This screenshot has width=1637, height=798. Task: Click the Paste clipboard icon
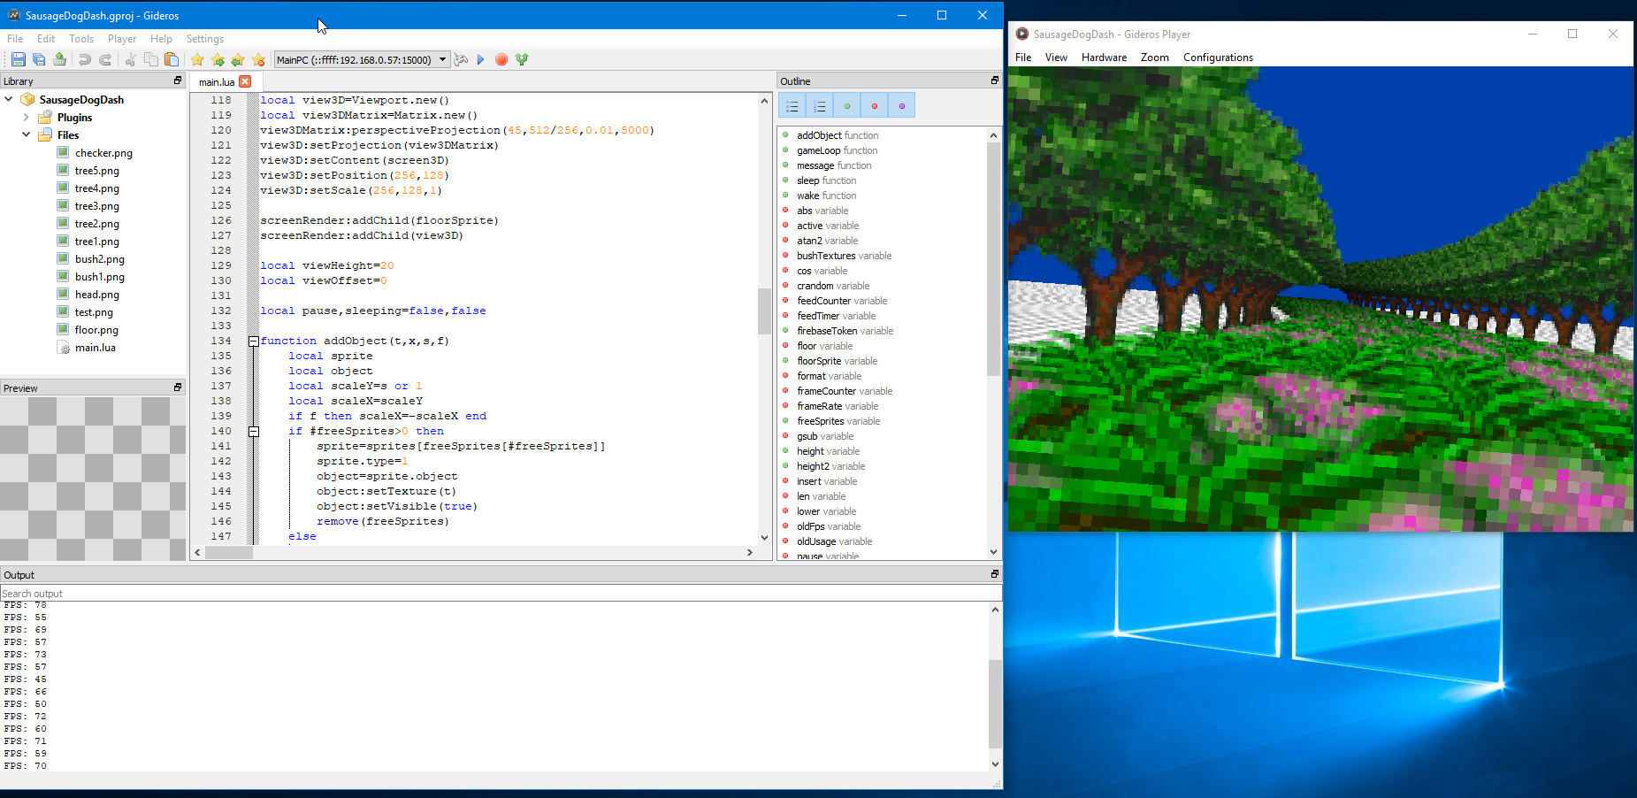coord(172,59)
